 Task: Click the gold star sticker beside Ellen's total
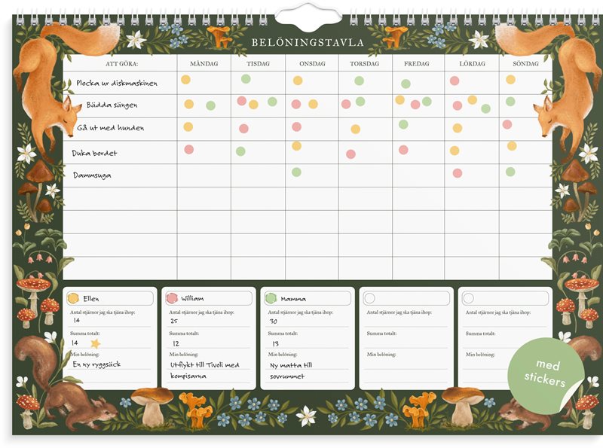pyautogui.click(x=95, y=343)
